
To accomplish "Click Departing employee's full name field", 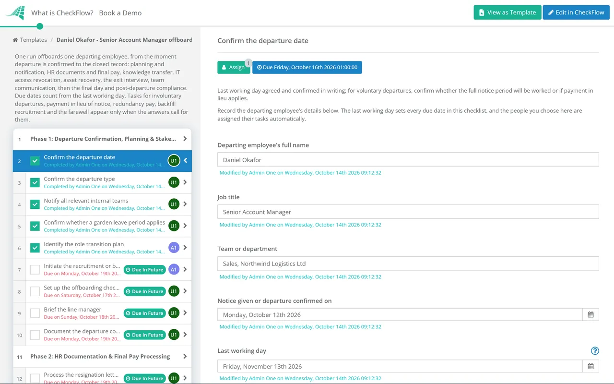I will point(408,160).
